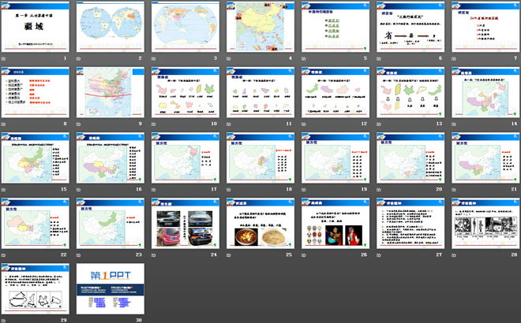521x323 pixels.
Task: Select slide 12 province shapes thumbnail
Action: [x=335, y=92]
